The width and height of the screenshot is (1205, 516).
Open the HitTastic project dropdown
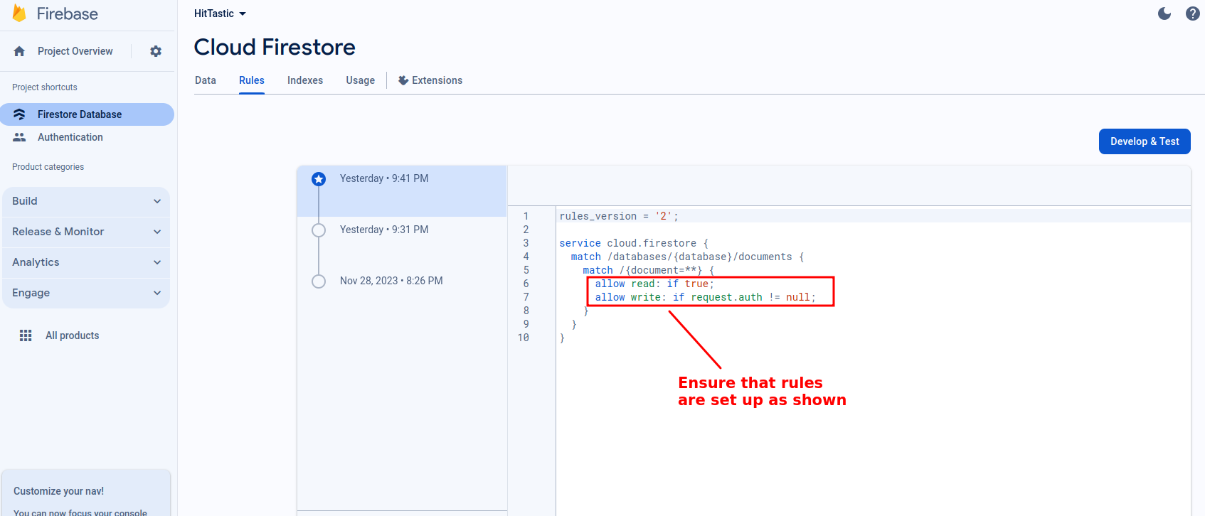pos(220,14)
